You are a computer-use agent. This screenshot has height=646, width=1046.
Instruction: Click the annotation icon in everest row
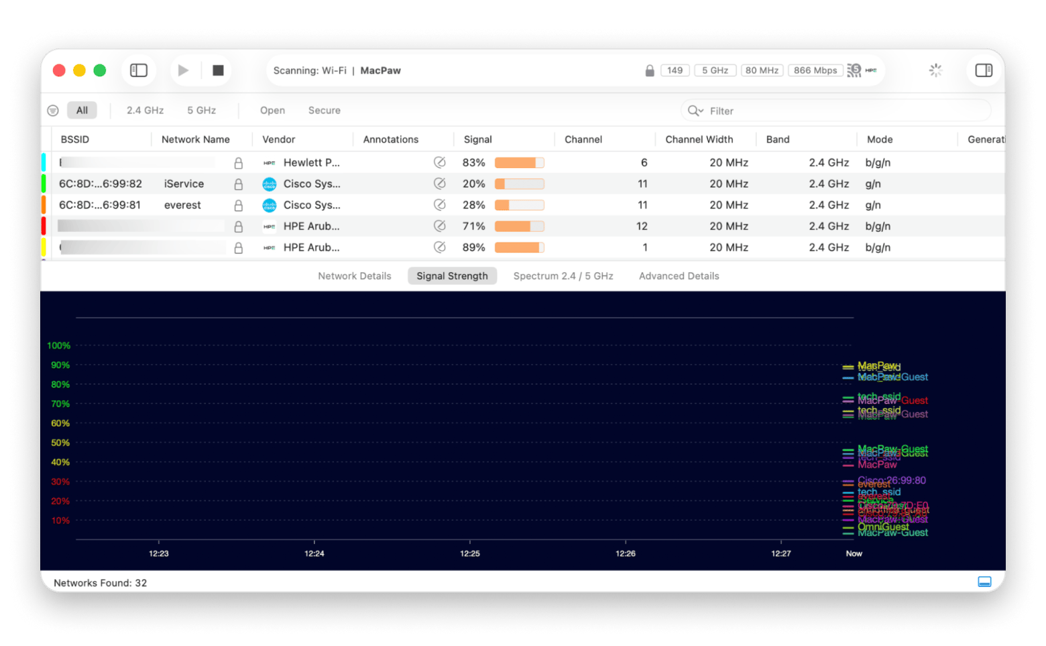click(x=440, y=204)
